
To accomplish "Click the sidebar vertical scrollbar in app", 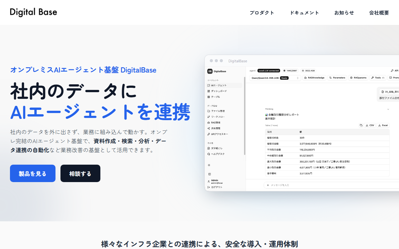I will click(x=245, y=116).
